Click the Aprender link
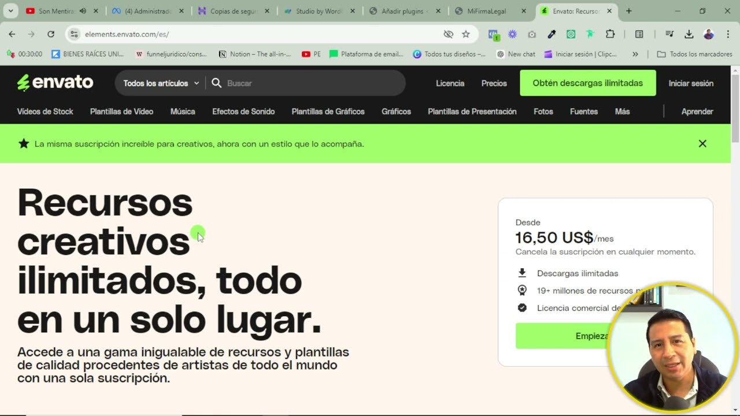Viewport: 740px width, 416px height. (x=697, y=112)
